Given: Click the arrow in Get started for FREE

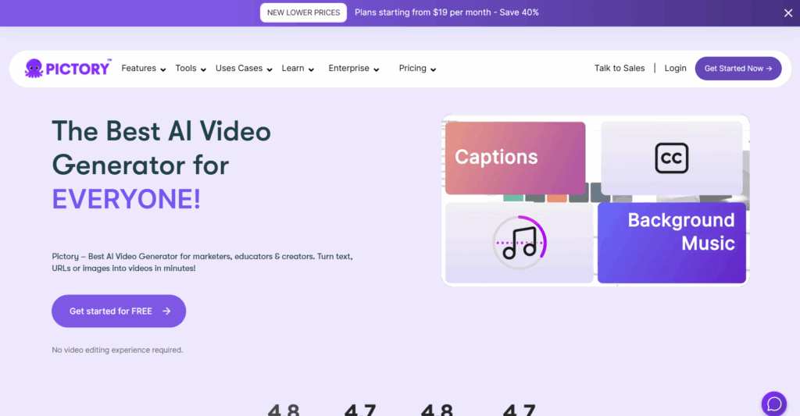Looking at the screenshot, I should click(x=166, y=311).
